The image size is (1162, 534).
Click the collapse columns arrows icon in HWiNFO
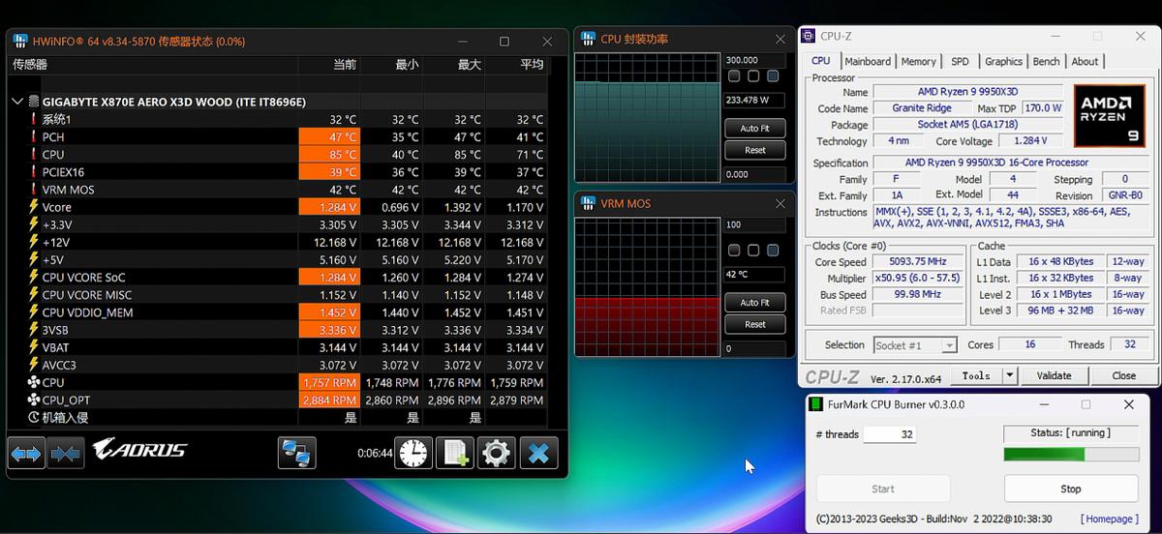click(65, 453)
